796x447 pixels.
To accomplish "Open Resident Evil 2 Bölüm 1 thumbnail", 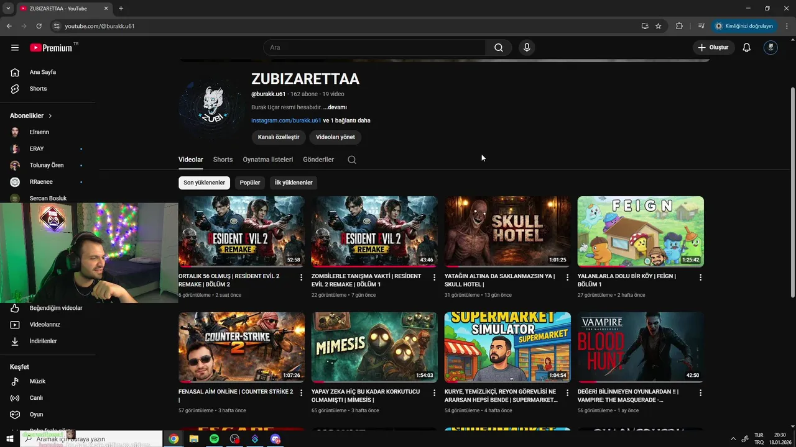I will 374,232.
